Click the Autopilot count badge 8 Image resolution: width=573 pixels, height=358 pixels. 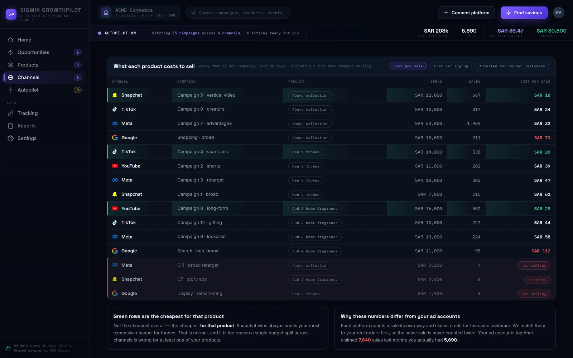[x=78, y=90]
